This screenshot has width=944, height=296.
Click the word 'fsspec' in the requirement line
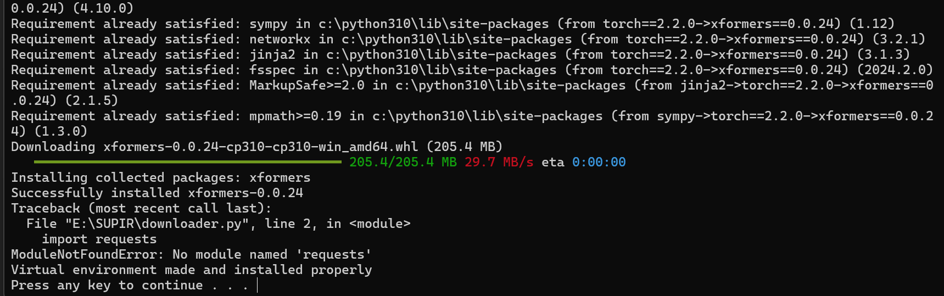pos(272,70)
